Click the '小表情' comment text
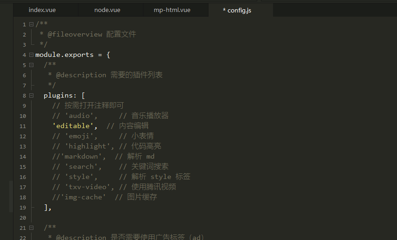Viewport: 397px width, 240px height. coord(143,136)
